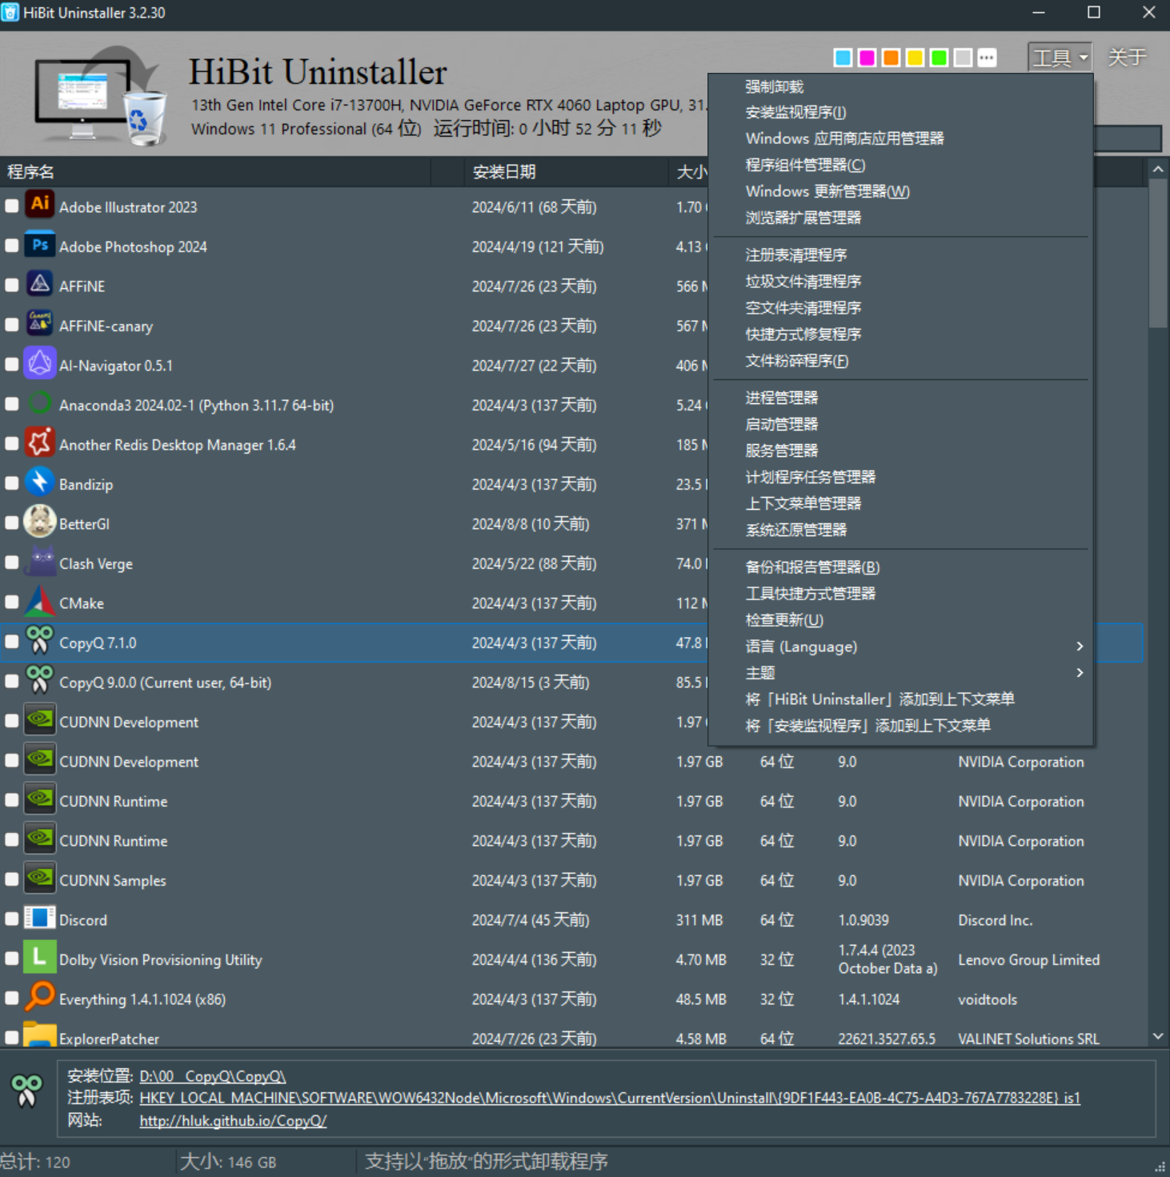Select the NVIDIA Corporation cell for CUDNN Samples
Image resolution: width=1170 pixels, height=1177 pixels.
tap(1021, 881)
